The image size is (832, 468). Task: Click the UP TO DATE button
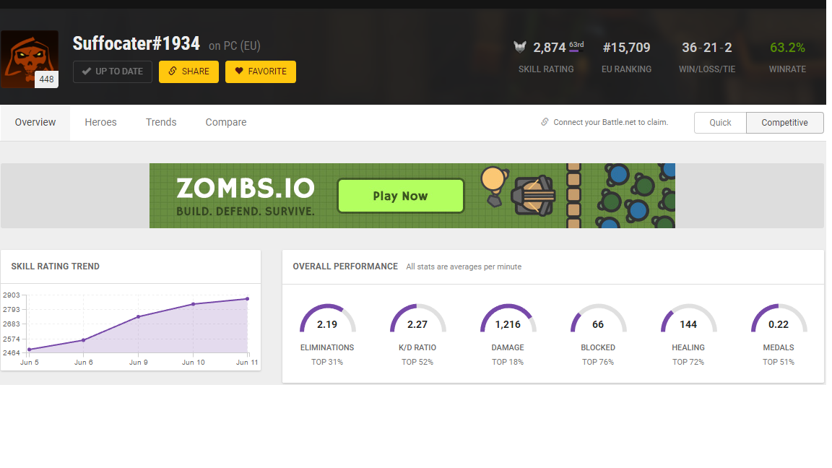(113, 71)
